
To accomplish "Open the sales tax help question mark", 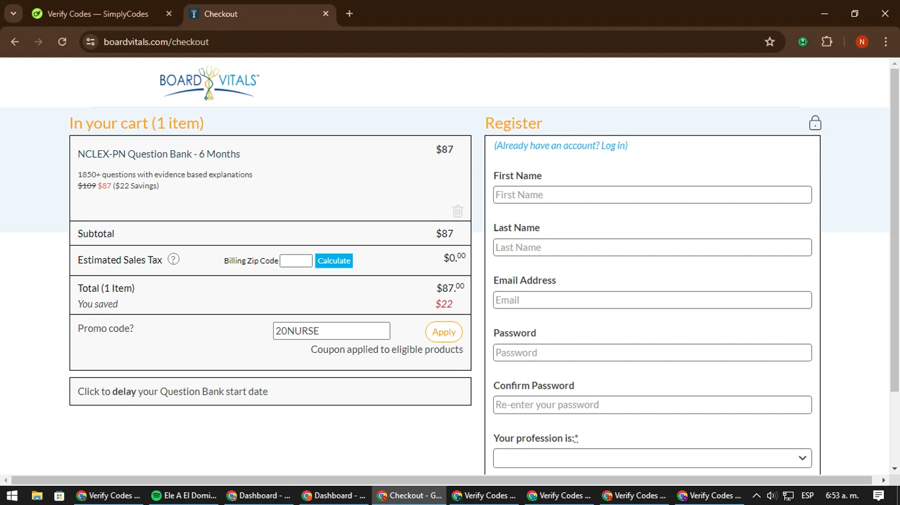I will click(x=173, y=259).
